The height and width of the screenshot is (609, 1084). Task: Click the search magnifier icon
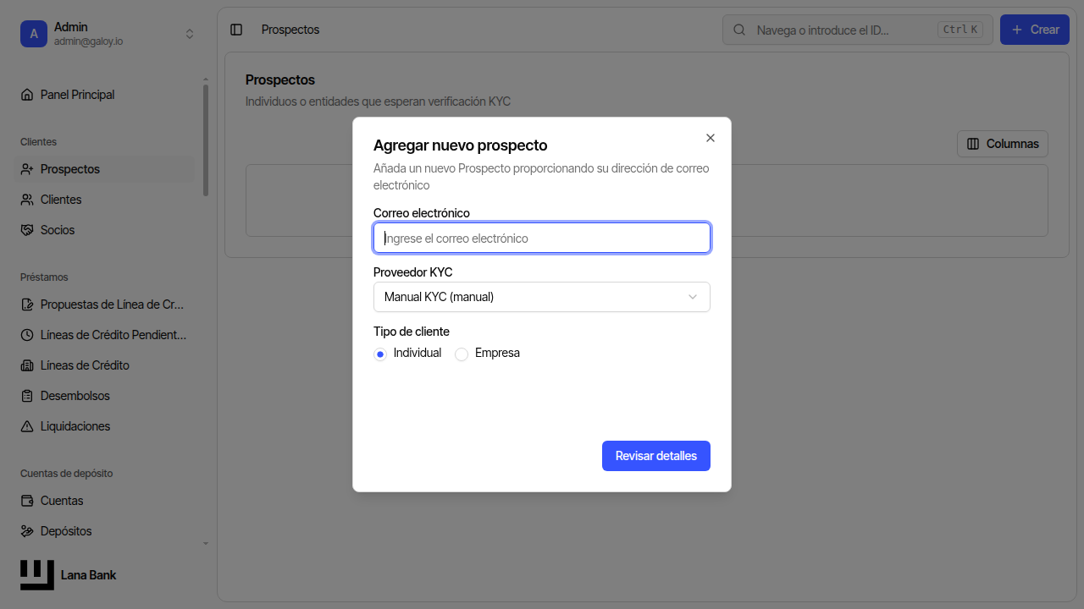coord(739,30)
